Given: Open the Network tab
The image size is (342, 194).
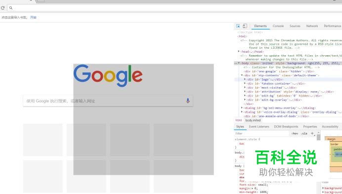Looking at the screenshot, I should pyautogui.click(x=312, y=26).
